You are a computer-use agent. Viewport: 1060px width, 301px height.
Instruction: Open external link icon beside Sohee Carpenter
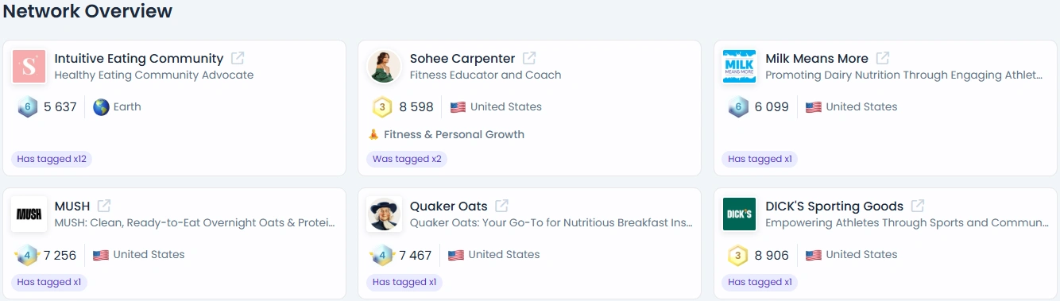point(529,58)
